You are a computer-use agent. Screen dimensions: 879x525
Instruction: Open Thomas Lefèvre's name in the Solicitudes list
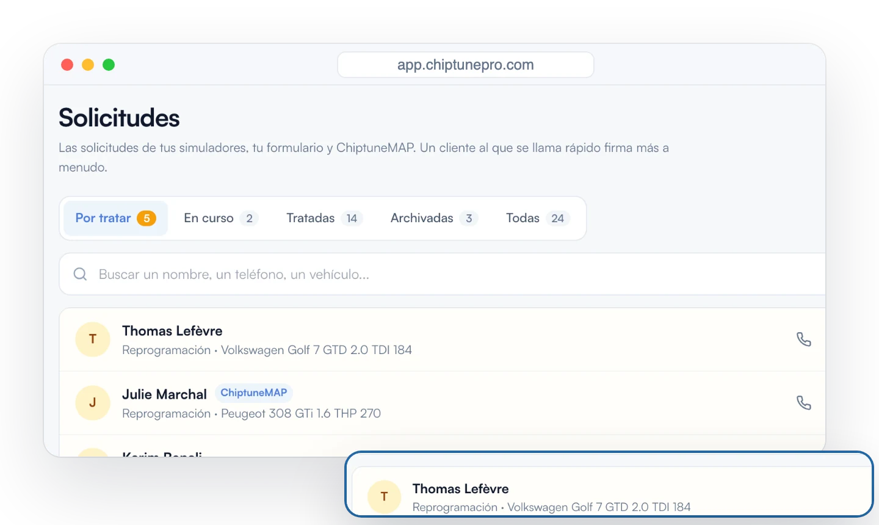coord(172,331)
